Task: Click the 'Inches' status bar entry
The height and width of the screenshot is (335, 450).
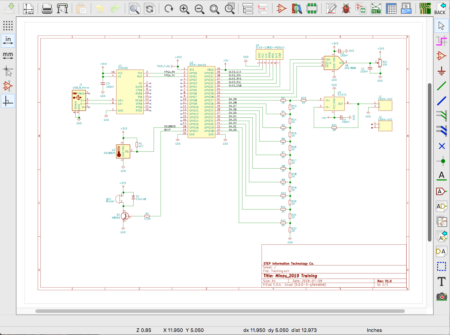Action: tap(374, 330)
